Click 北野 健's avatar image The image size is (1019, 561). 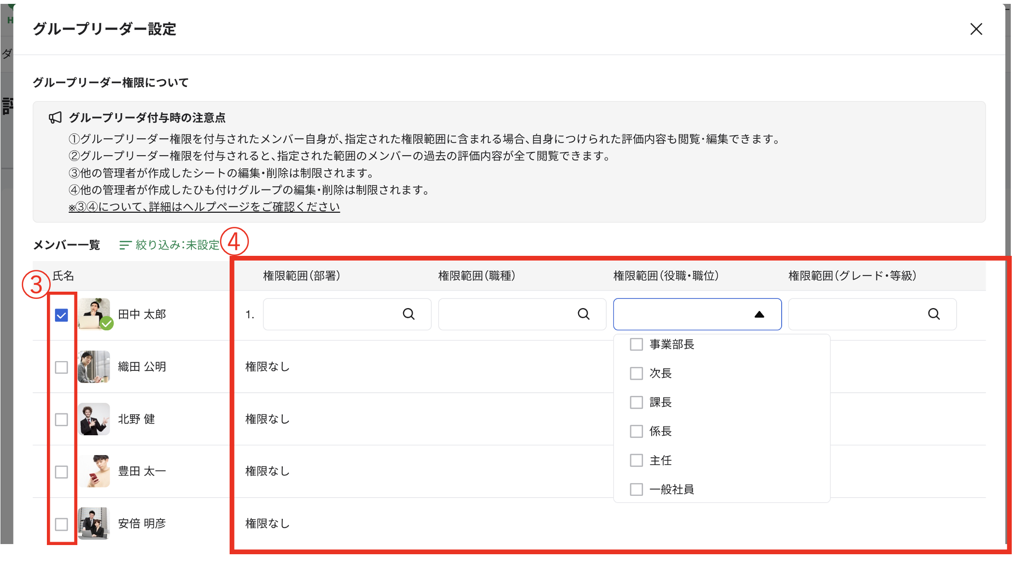[94, 419]
